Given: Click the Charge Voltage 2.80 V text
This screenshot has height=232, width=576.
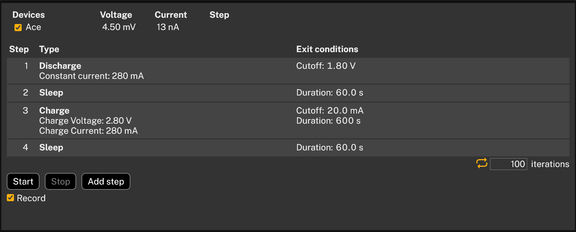Looking at the screenshot, I should [x=85, y=120].
